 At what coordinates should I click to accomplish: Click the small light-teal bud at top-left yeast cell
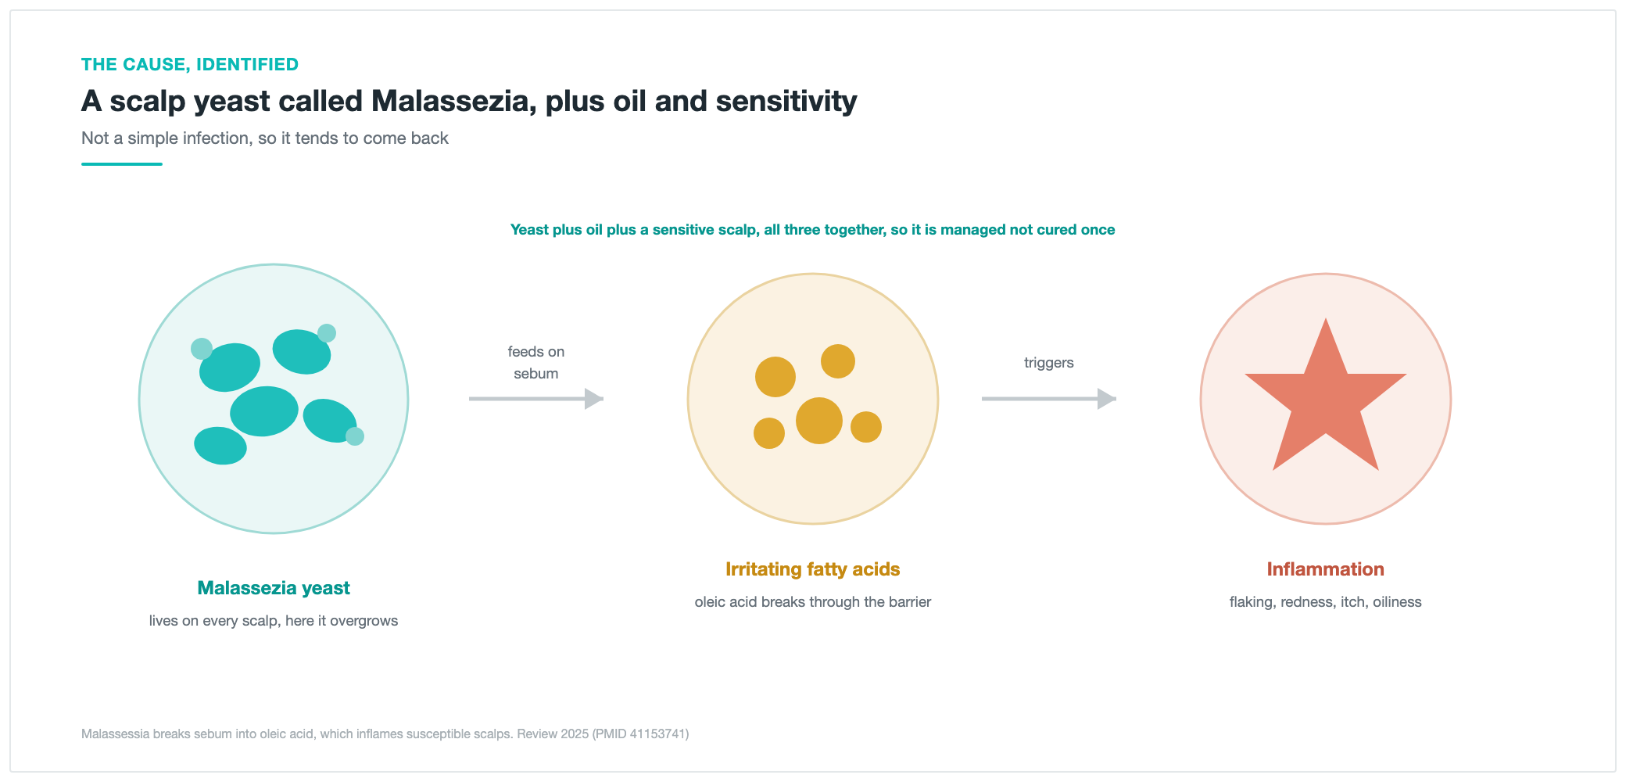pyautogui.click(x=202, y=349)
